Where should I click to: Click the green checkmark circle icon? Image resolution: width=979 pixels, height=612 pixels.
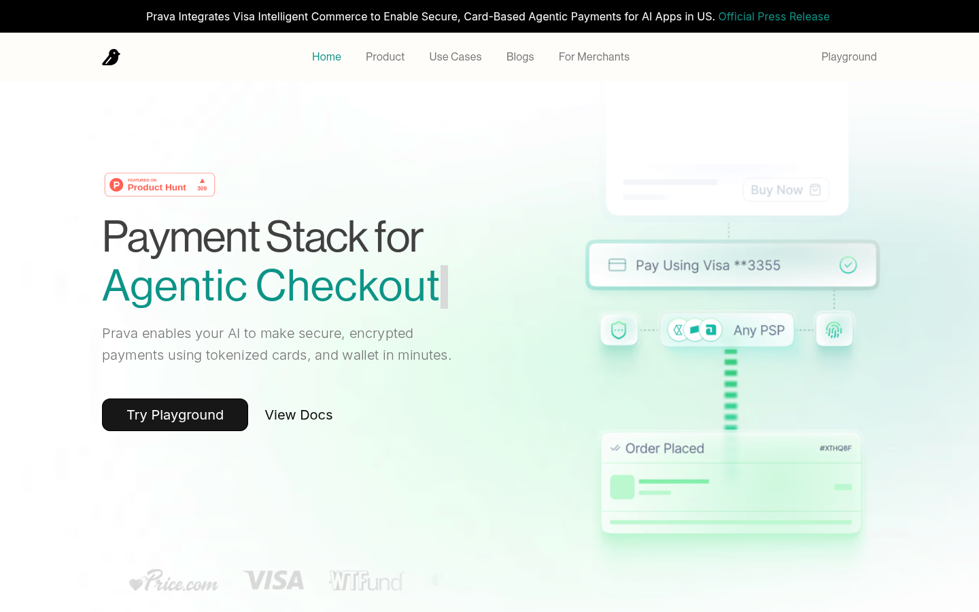(x=848, y=265)
